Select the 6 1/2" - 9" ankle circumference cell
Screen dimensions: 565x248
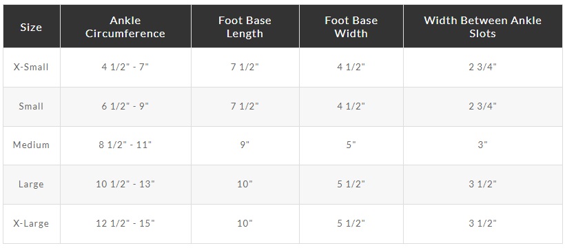click(x=125, y=106)
